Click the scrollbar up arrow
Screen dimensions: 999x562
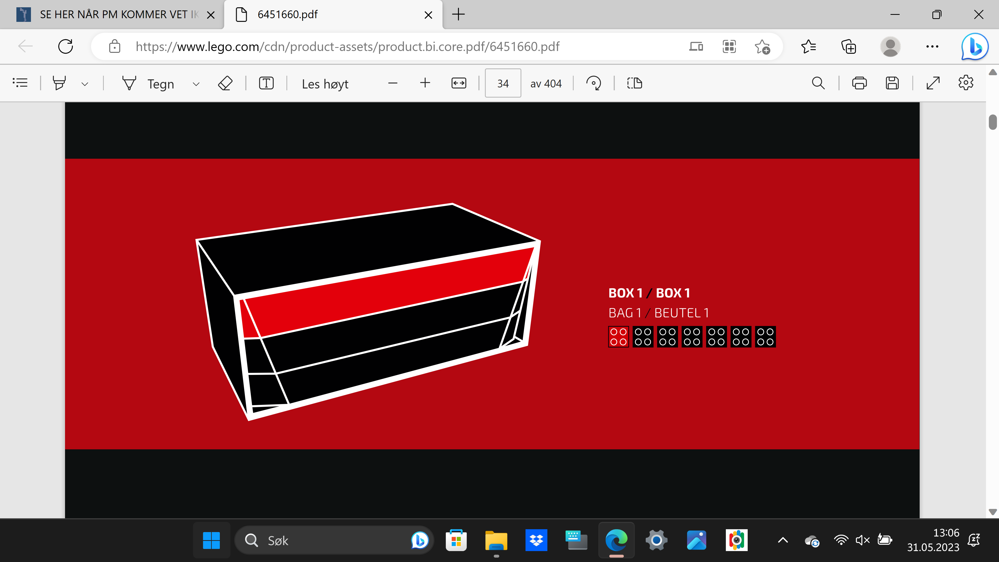992,72
